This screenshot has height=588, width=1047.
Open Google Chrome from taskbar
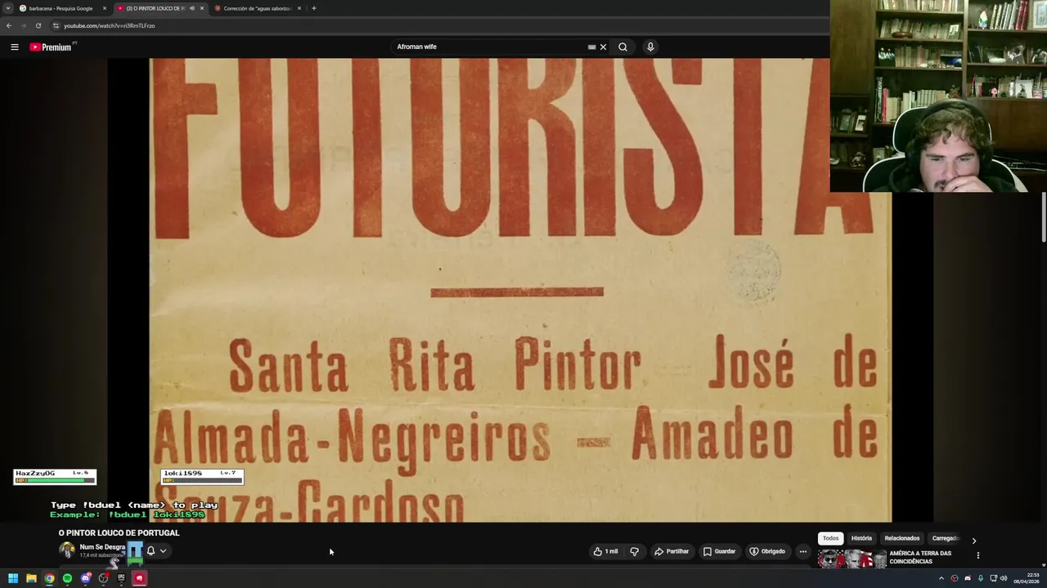coord(49,578)
